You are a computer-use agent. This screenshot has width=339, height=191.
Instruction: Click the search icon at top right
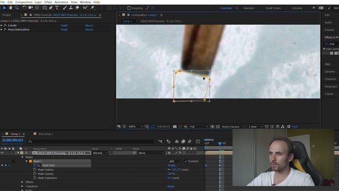pos(329,8)
